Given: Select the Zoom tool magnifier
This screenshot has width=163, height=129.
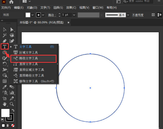Looking at the screenshot, I should click(12, 104).
